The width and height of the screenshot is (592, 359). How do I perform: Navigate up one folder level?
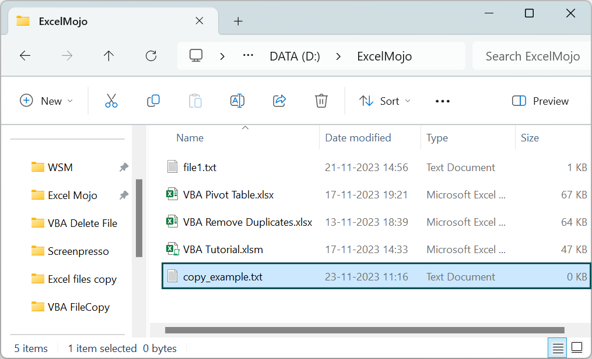coord(108,56)
